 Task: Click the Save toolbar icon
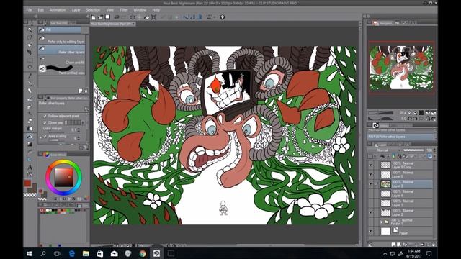click(107, 17)
